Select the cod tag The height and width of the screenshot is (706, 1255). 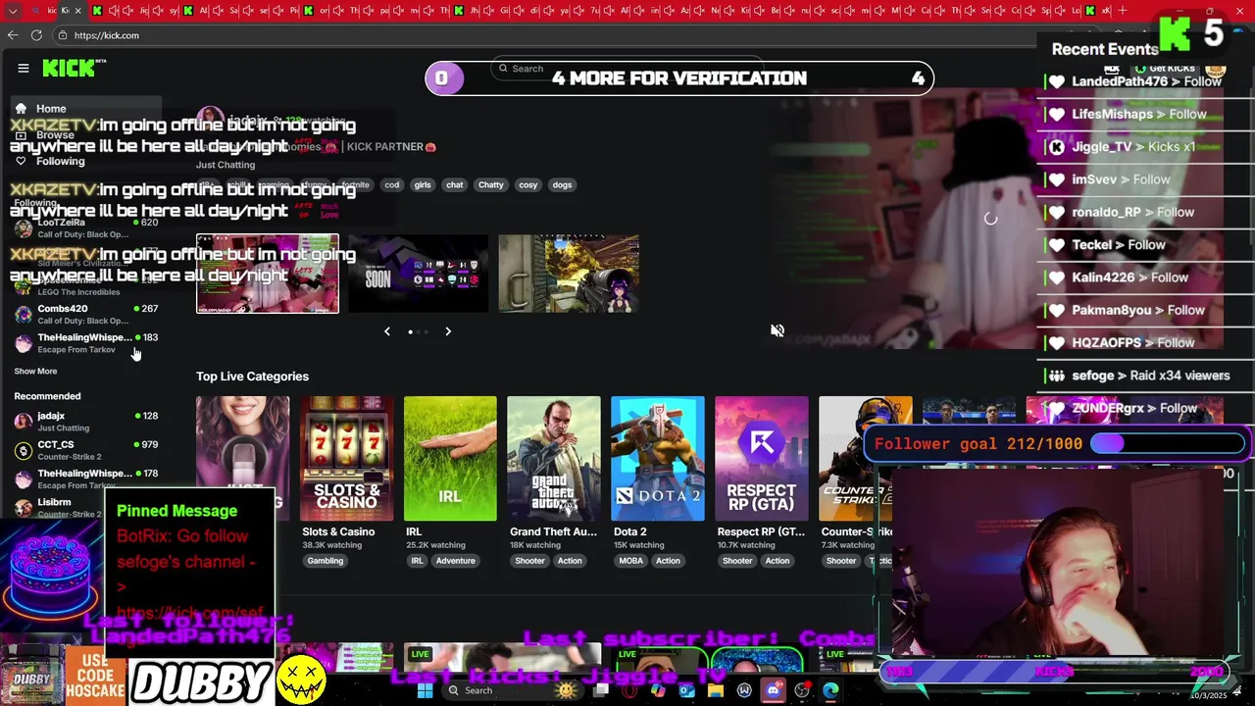click(392, 184)
